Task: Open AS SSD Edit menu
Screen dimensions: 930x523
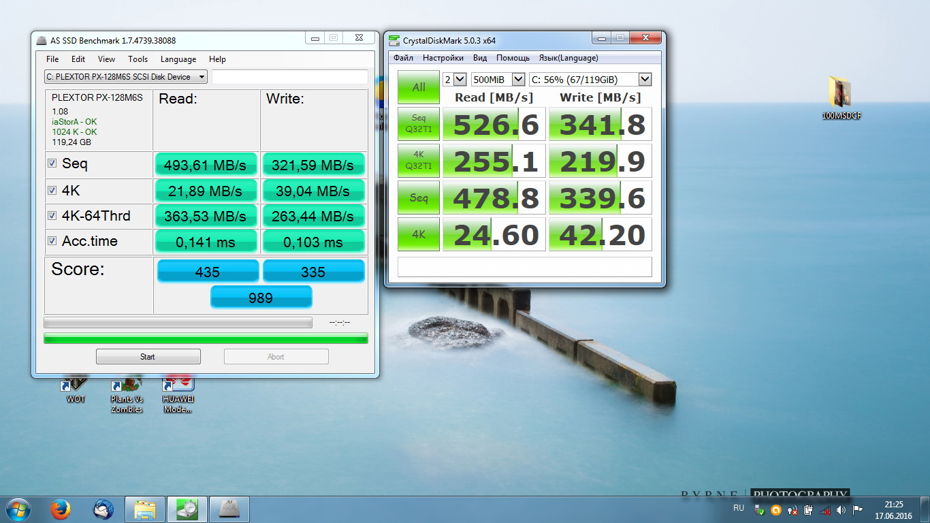Action: (78, 59)
